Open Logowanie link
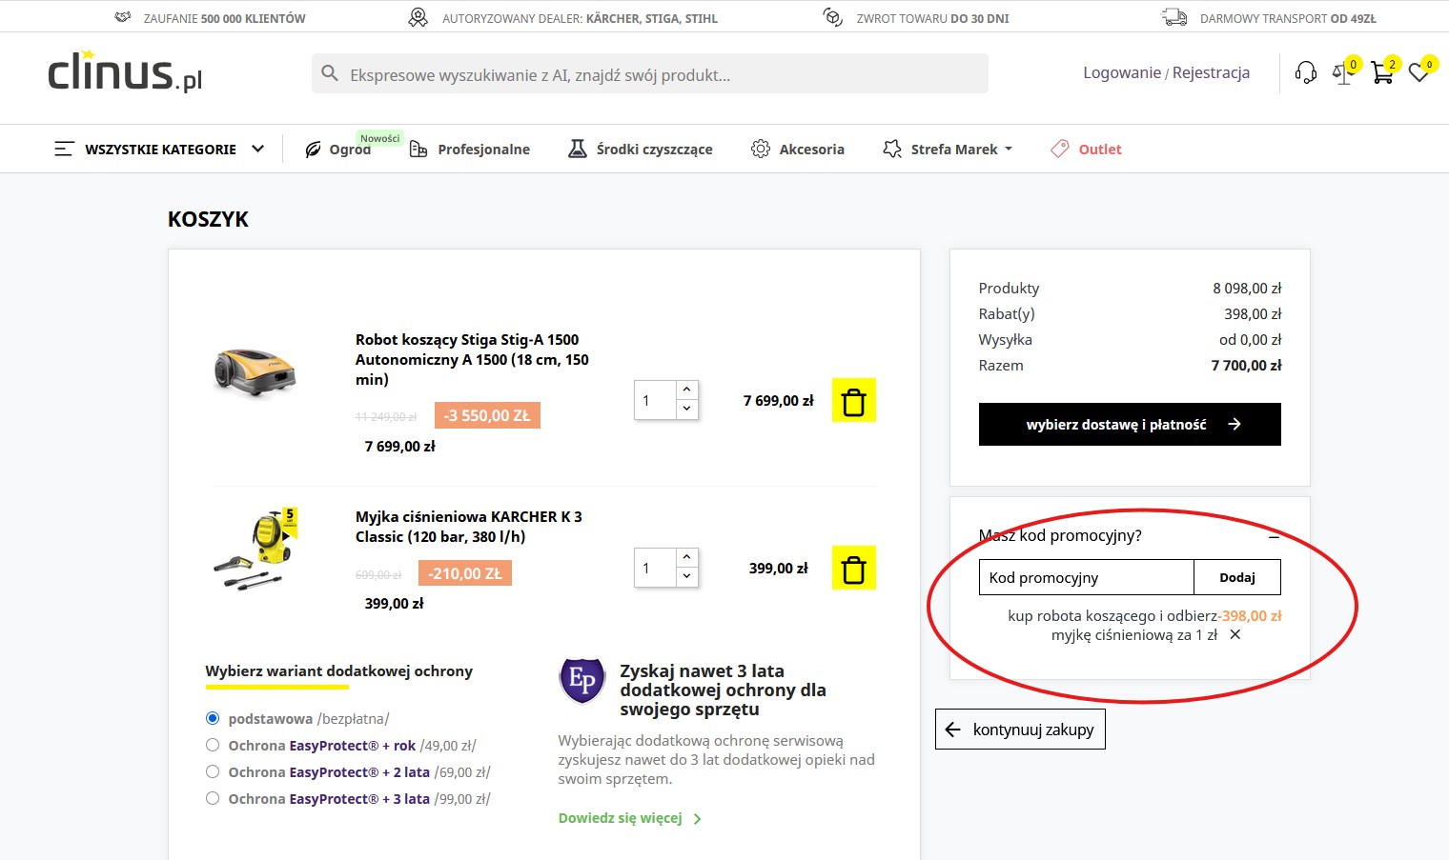The image size is (1449, 860). pyautogui.click(x=1122, y=72)
